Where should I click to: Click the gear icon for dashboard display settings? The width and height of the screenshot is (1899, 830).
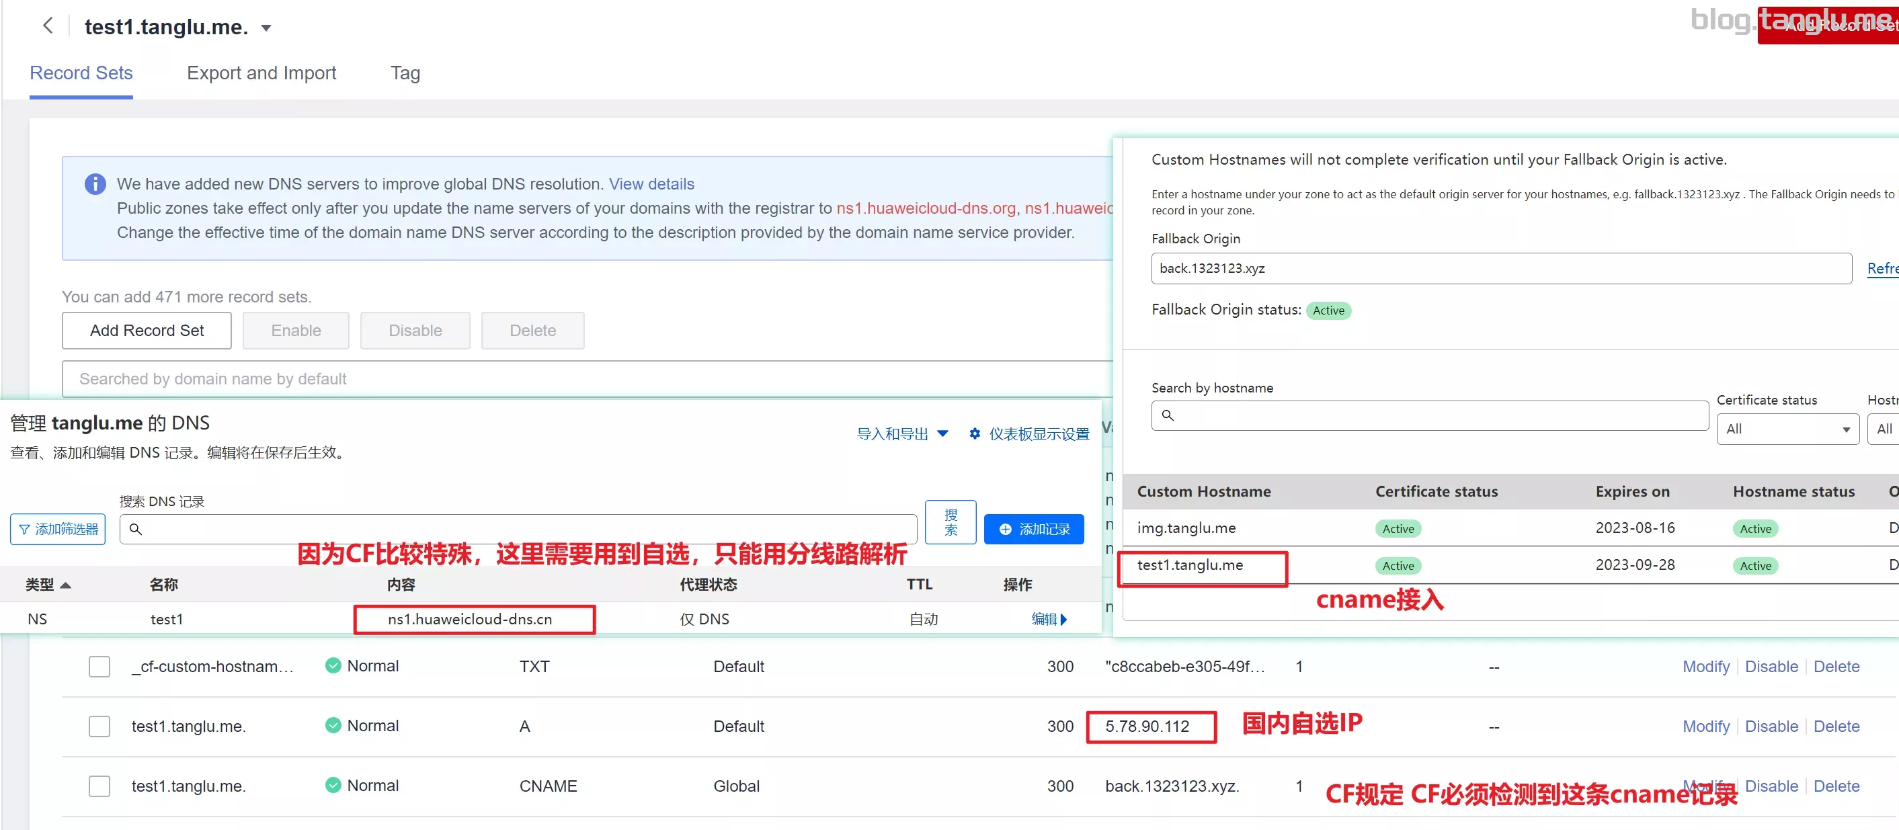975,434
